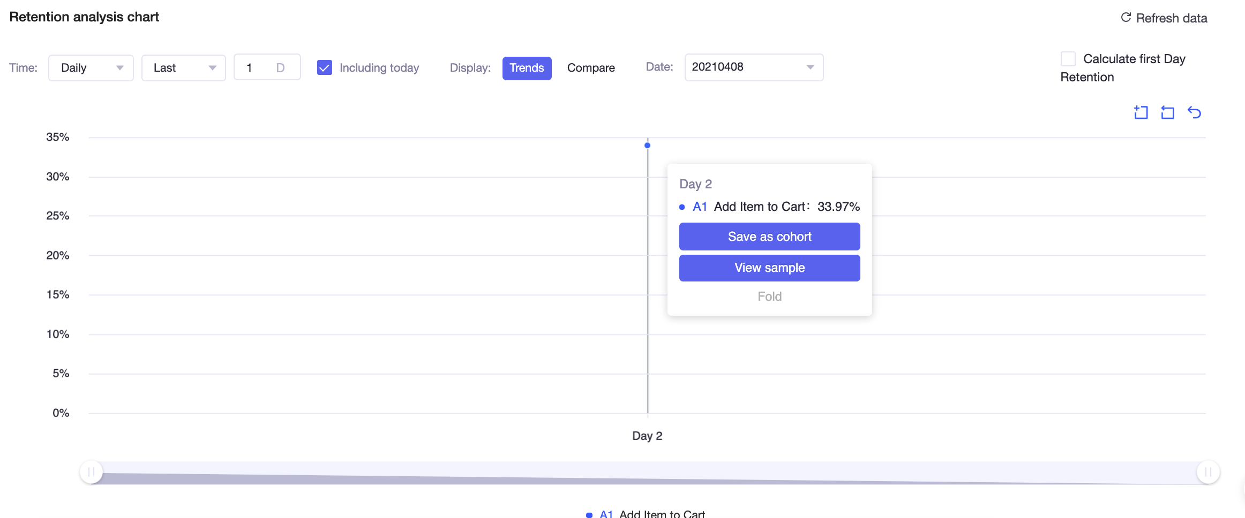
Task: Switch to the Compare display tab
Action: pos(591,68)
